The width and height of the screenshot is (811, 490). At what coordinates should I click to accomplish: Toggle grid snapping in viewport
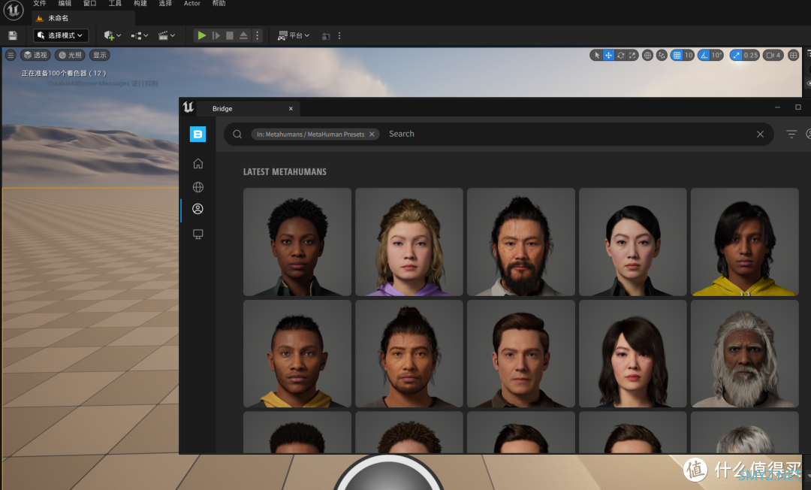click(x=677, y=55)
